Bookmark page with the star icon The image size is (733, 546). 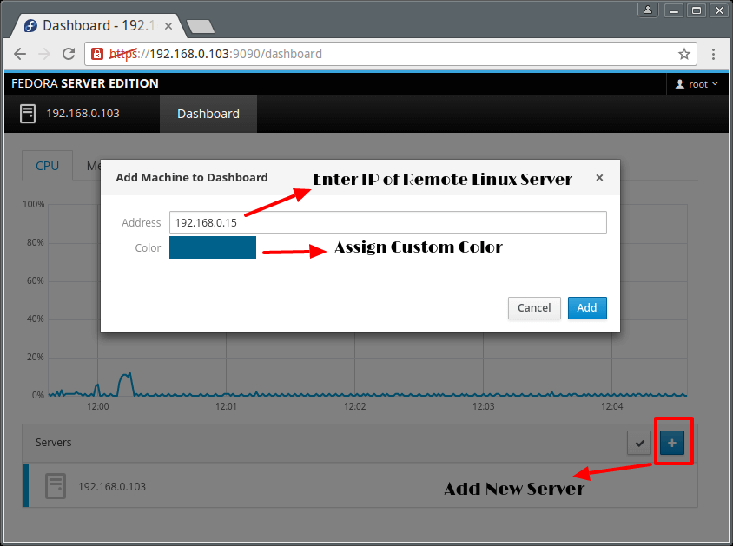tap(683, 54)
